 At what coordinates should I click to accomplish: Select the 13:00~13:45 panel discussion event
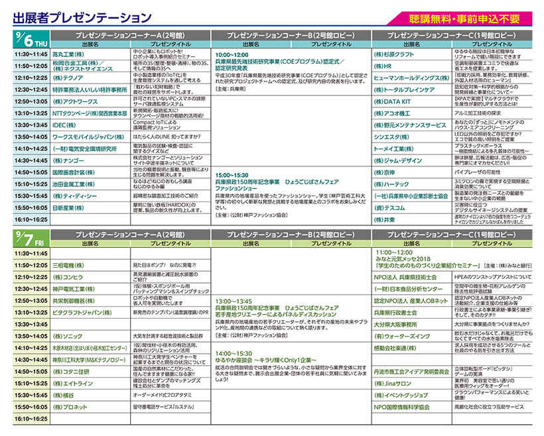[x=291, y=318]
